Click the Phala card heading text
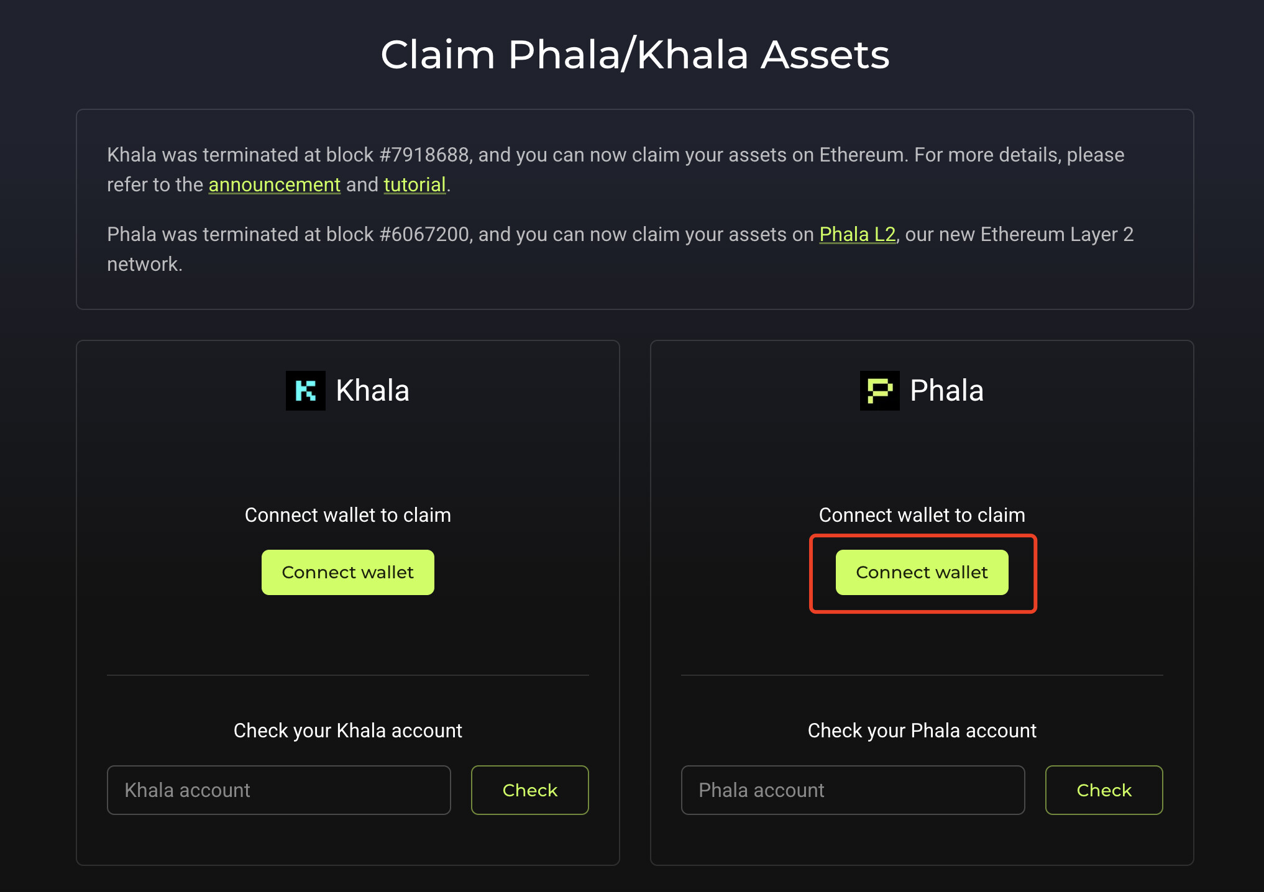 (946, 391)
